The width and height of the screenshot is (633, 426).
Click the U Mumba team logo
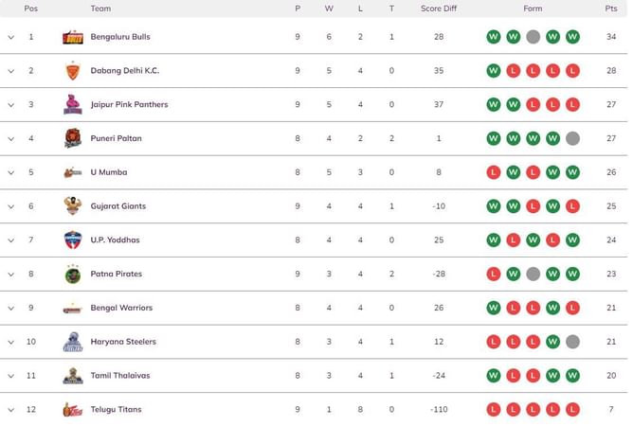(x=73, y=172)
